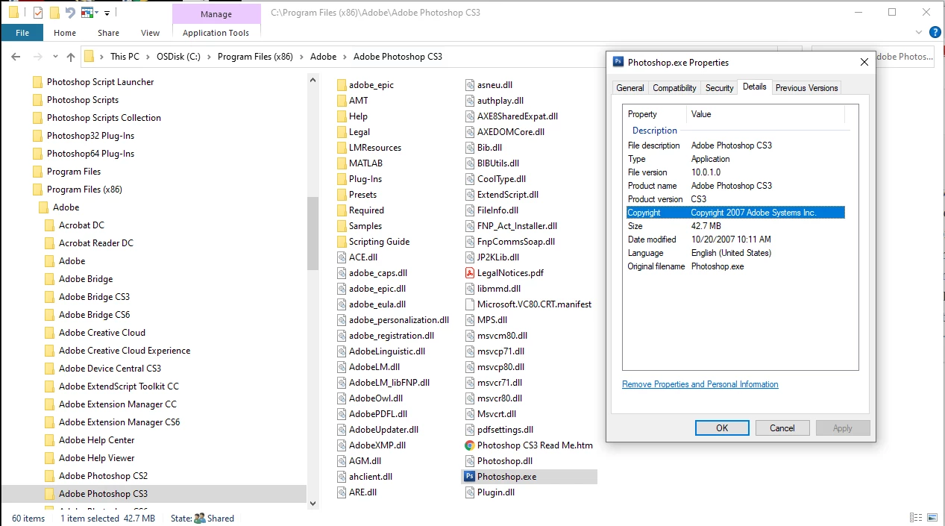
Task: Select Adobe Creative Cloud in tree
Action: (102, 333)
